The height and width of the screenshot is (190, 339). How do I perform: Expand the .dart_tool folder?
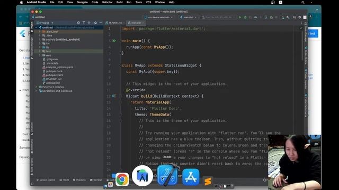click(x=40, y=32)
